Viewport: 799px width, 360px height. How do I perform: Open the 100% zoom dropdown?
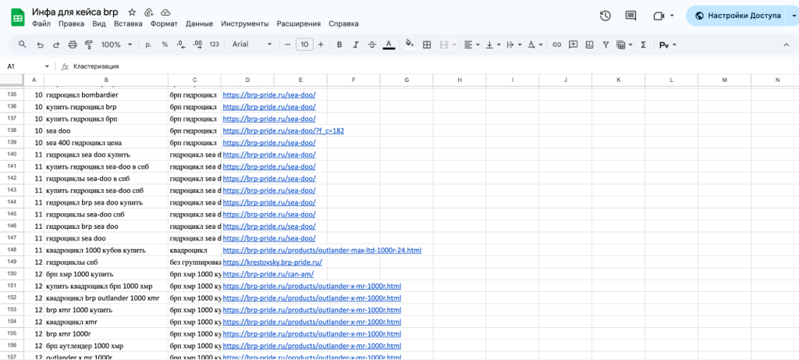coord(115,45)
